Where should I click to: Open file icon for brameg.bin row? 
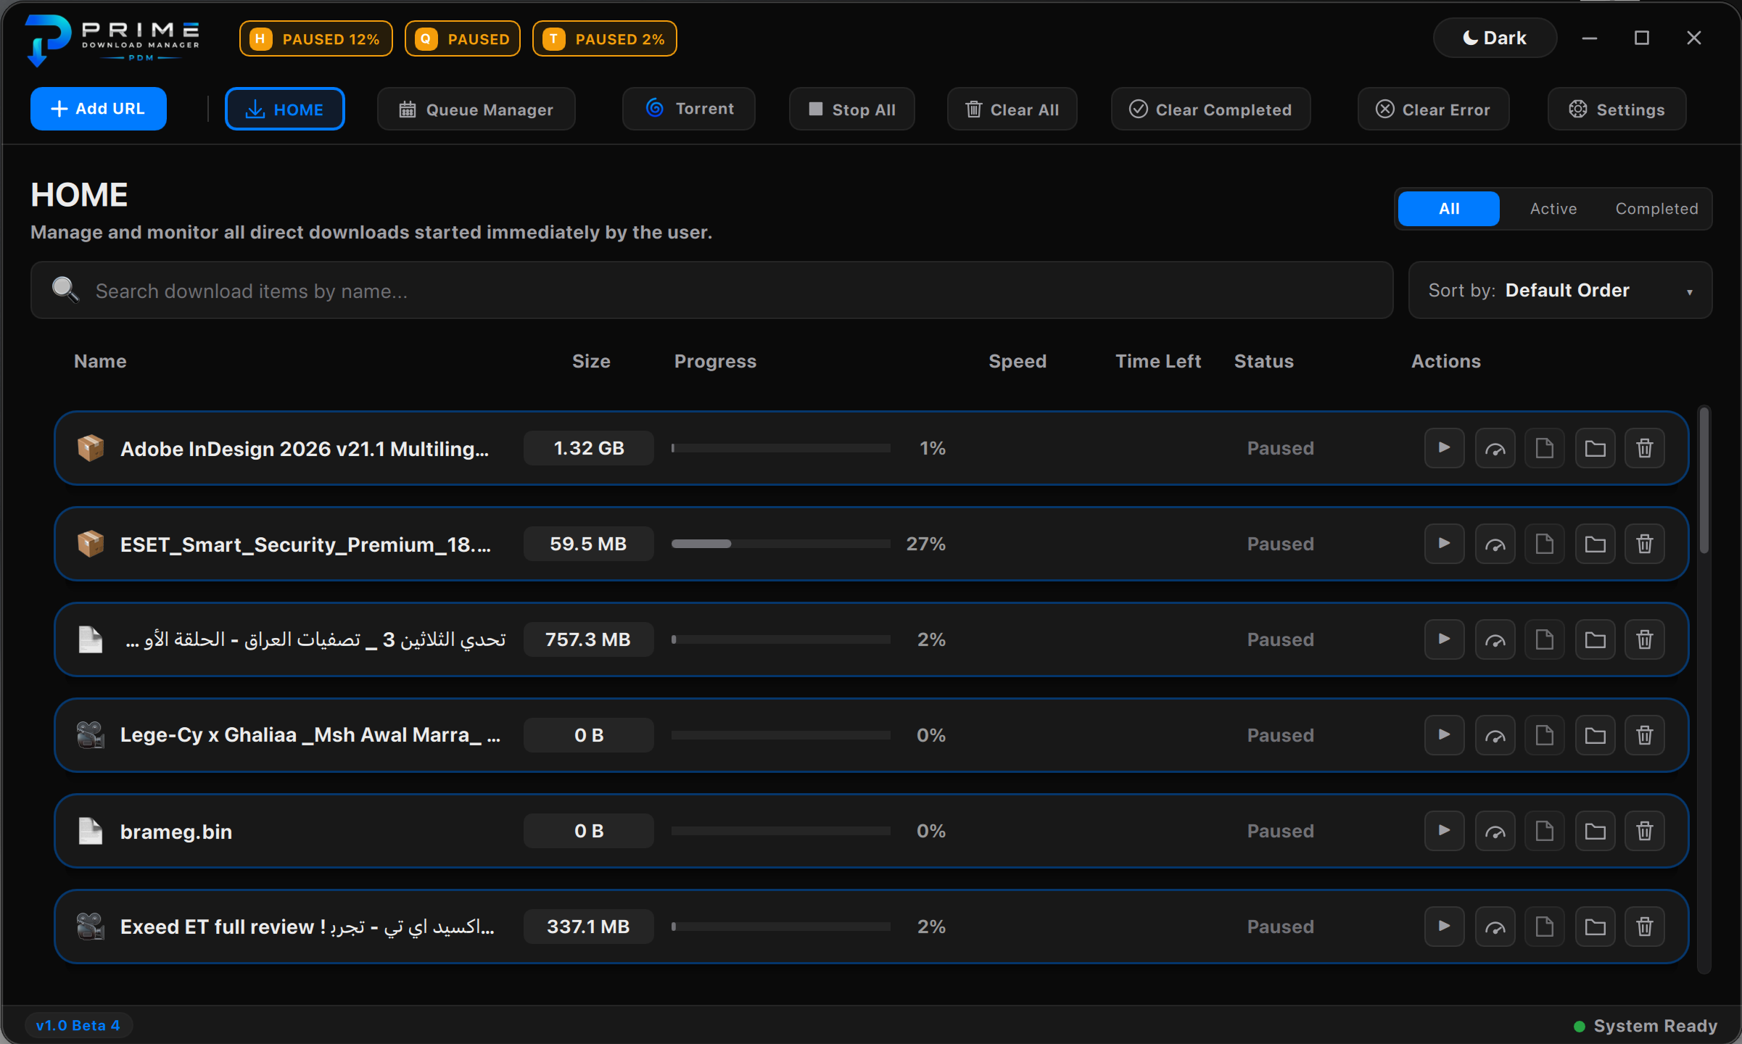(x=1545, y=831)
